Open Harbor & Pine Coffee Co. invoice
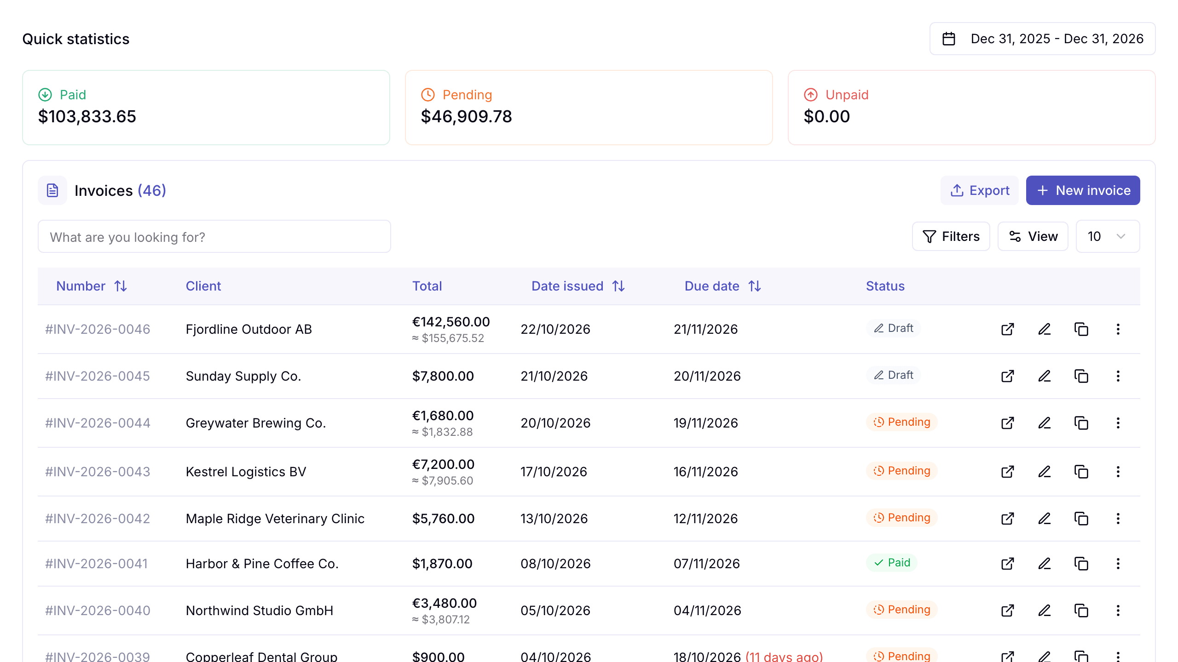Screen dimensions: 1178x662 (x=1008, y=564)
